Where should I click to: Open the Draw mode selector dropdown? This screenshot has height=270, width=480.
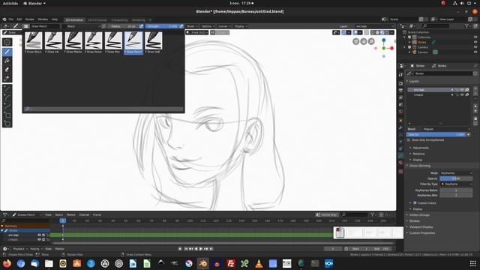(x=12, y=32)
